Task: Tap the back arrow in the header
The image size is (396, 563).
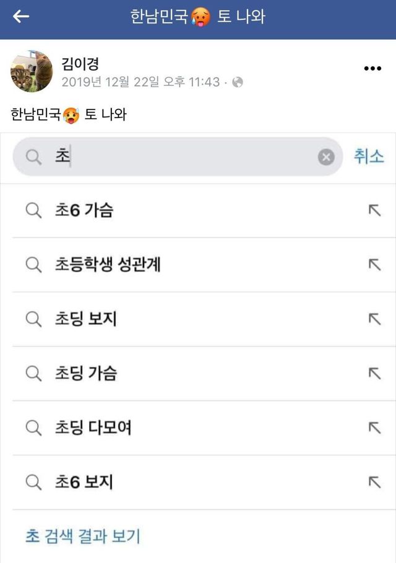Action: (21, 17)
